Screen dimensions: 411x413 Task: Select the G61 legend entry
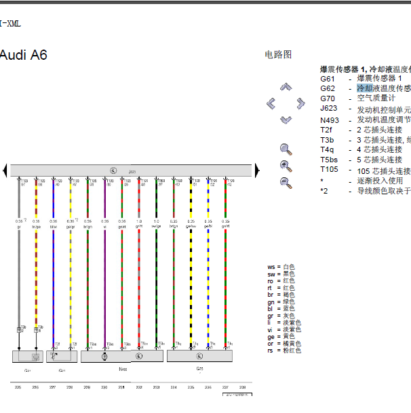tap(361, 79)
